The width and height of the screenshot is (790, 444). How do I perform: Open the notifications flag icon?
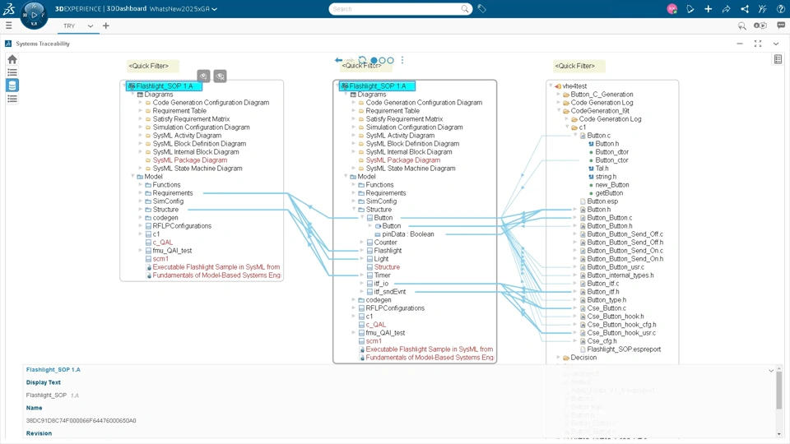(690, 9)
